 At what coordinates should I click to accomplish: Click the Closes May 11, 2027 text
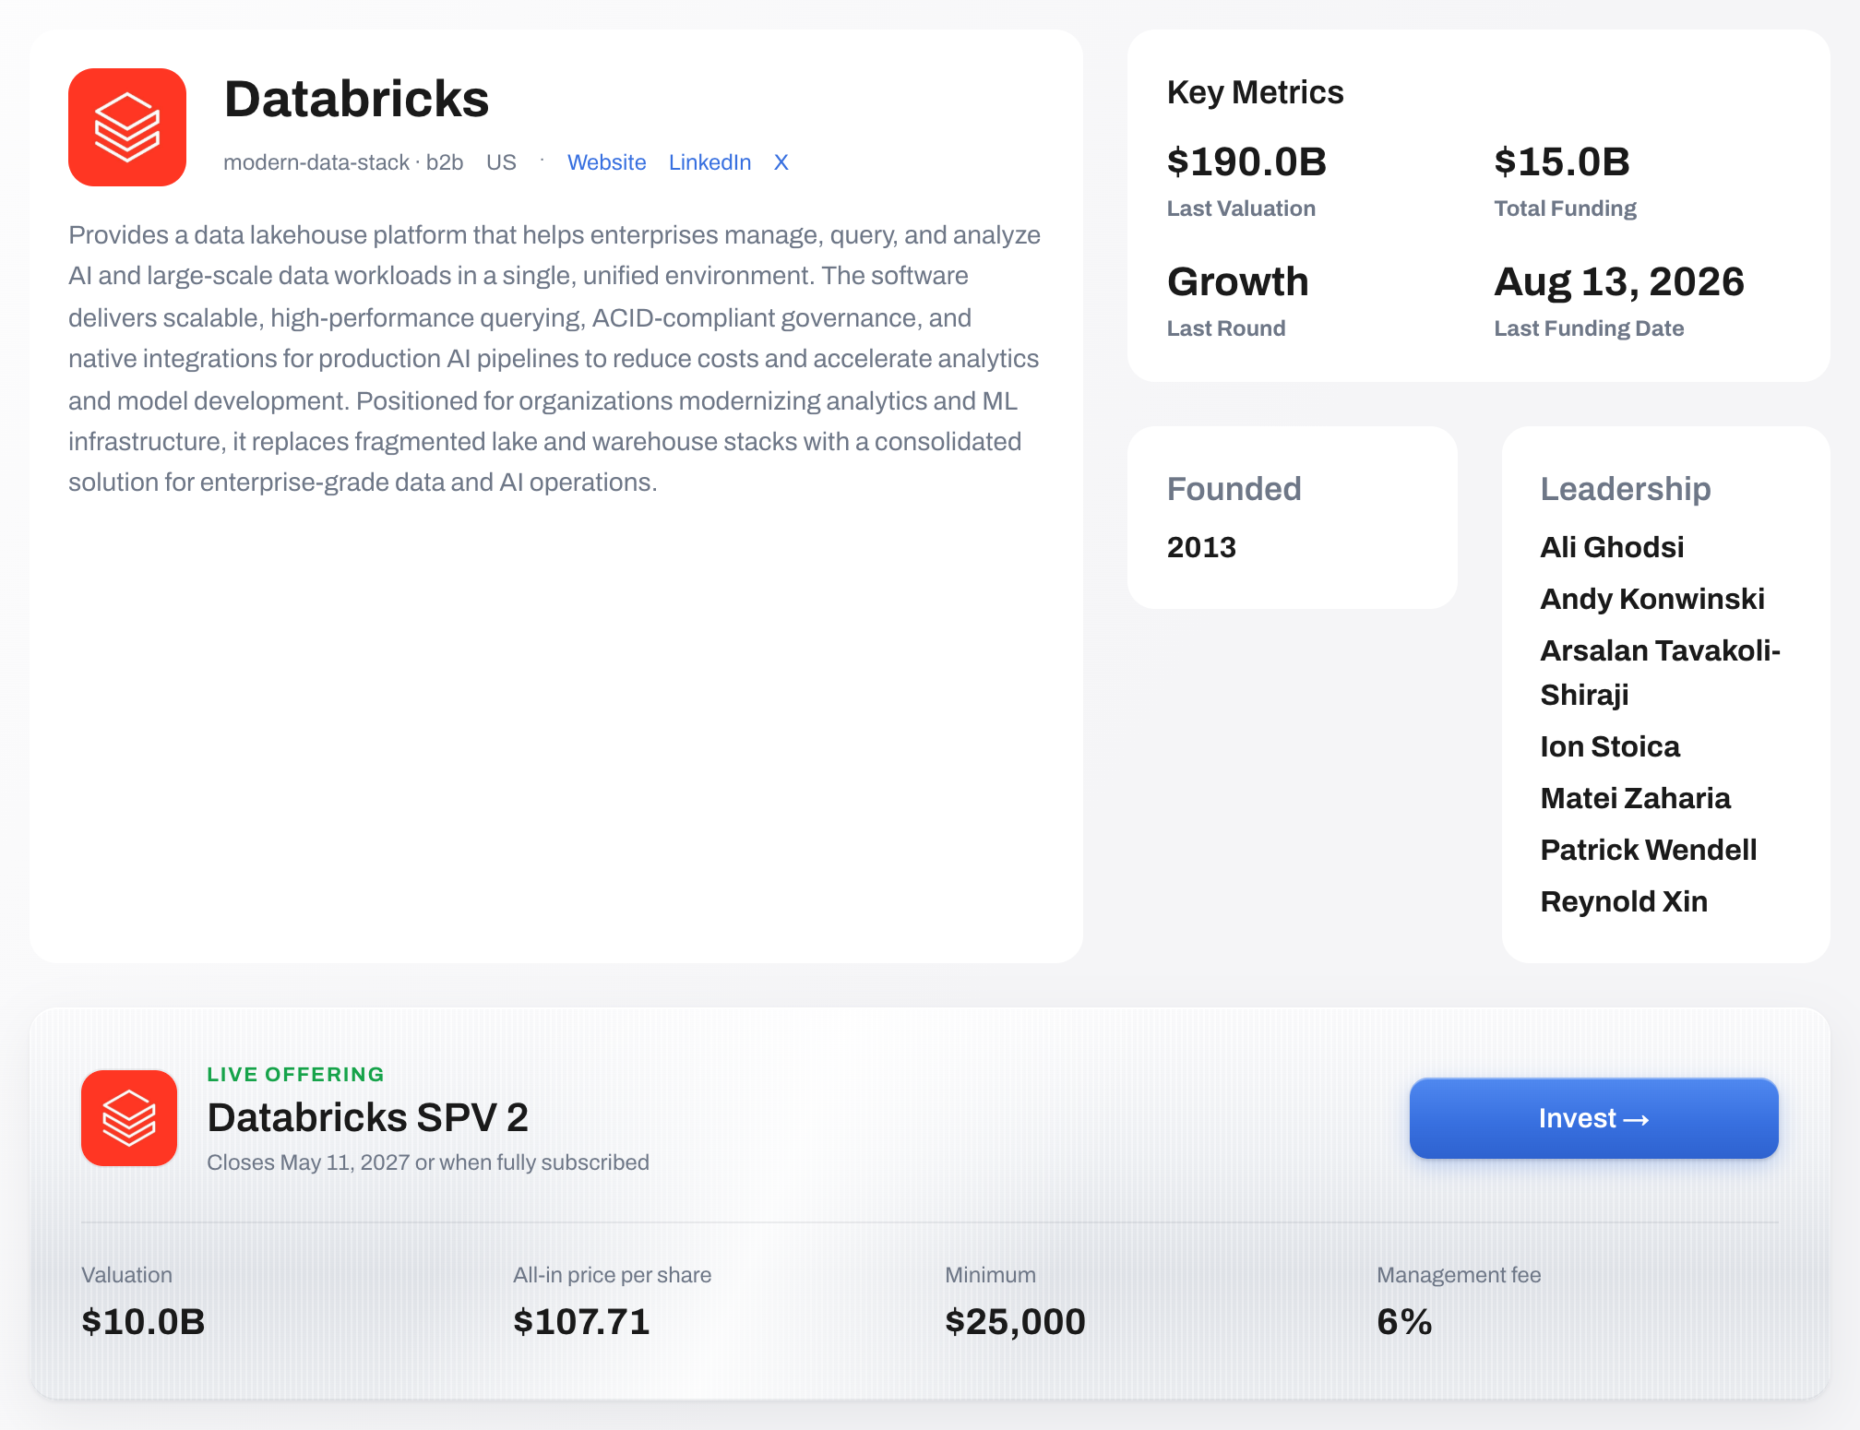(428, 1162)
